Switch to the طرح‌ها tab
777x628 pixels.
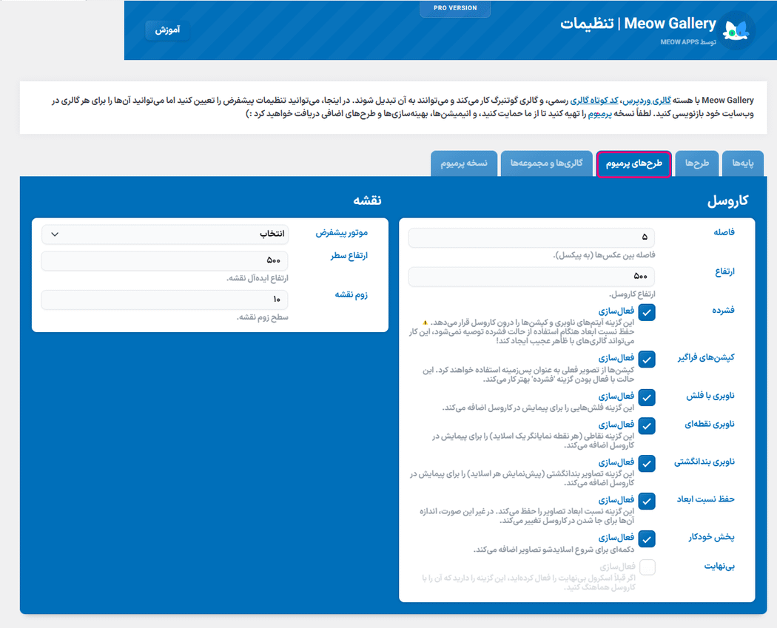coord(696,163)
